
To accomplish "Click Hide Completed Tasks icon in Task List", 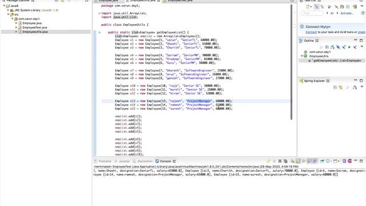I will click(x=337, y=7).
